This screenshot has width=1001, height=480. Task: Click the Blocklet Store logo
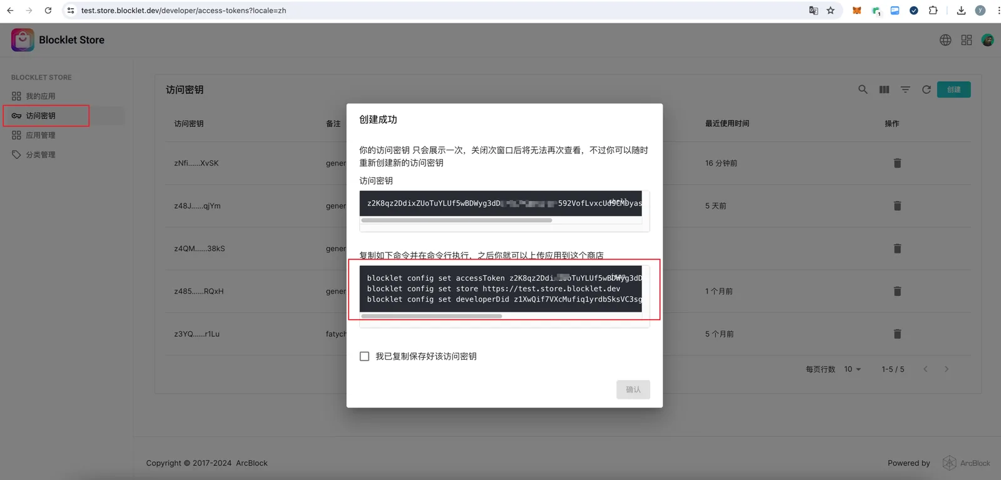[x=23, y=40]
